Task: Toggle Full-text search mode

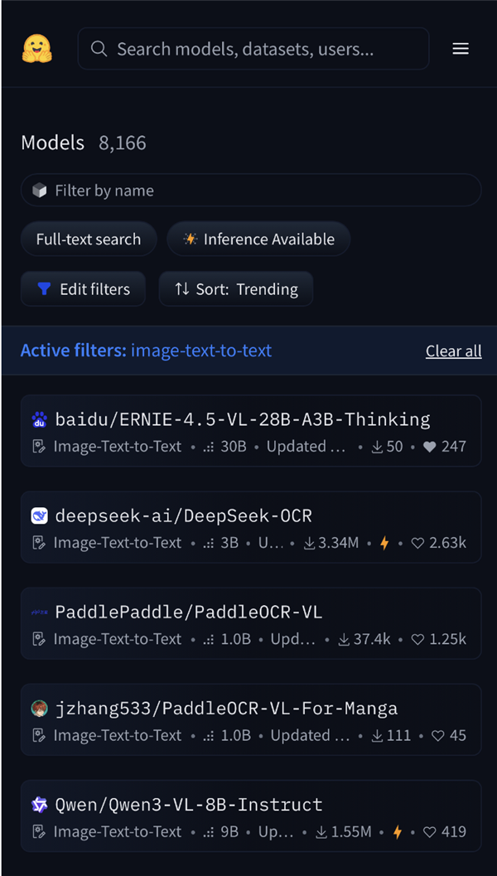Action: [89, 240]
